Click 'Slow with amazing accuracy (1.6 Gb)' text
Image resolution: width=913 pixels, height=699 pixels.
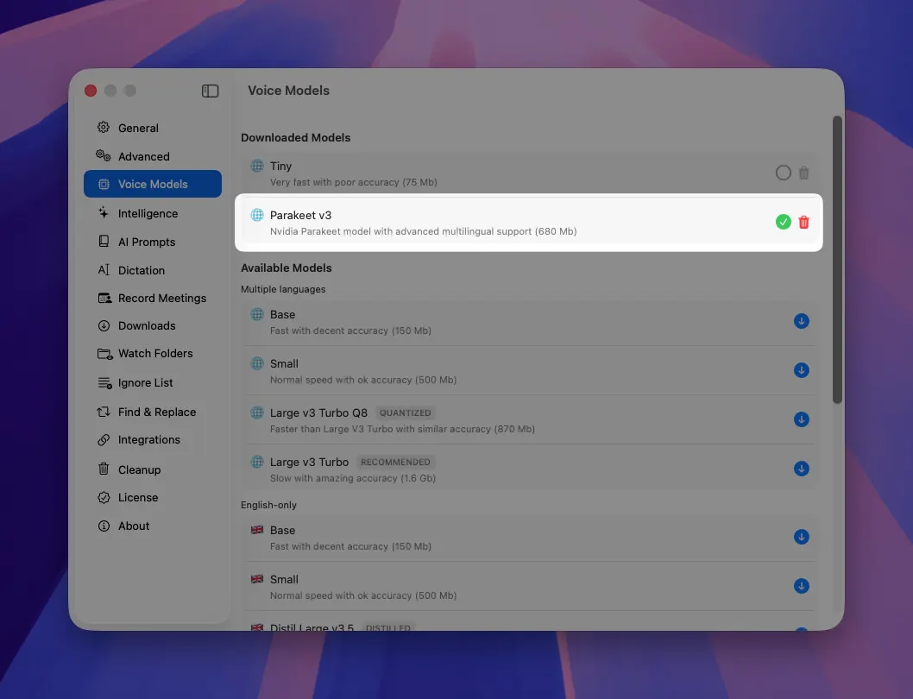353,478
